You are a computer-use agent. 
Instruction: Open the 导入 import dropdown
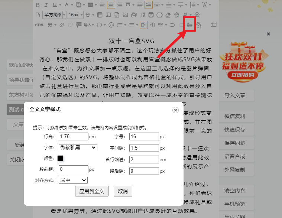point(89,25)
